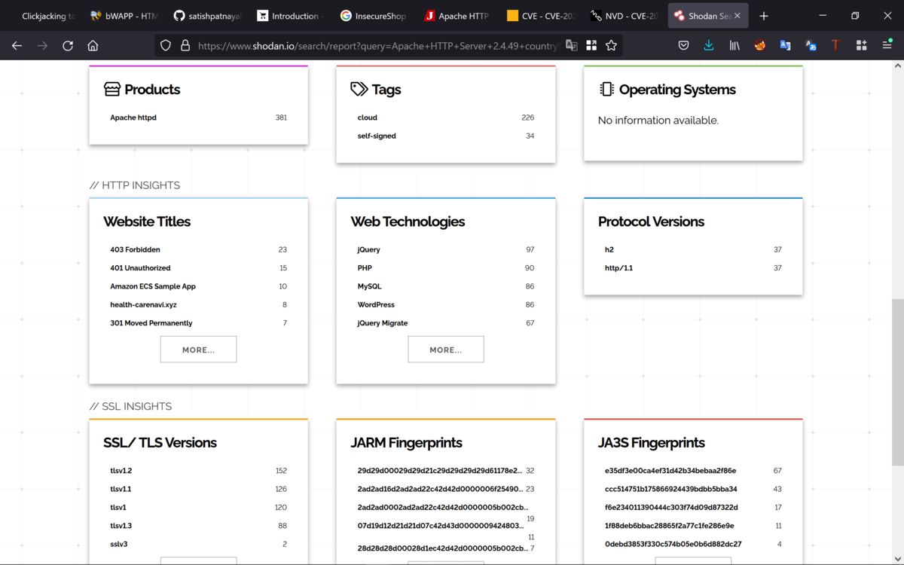The width and height of the screenshot is (904, 565).
Task: Select JA3S fingerprint e35df3e00ca4ef31d42b34bebaa2f86e
Action: tap(670, 471)
